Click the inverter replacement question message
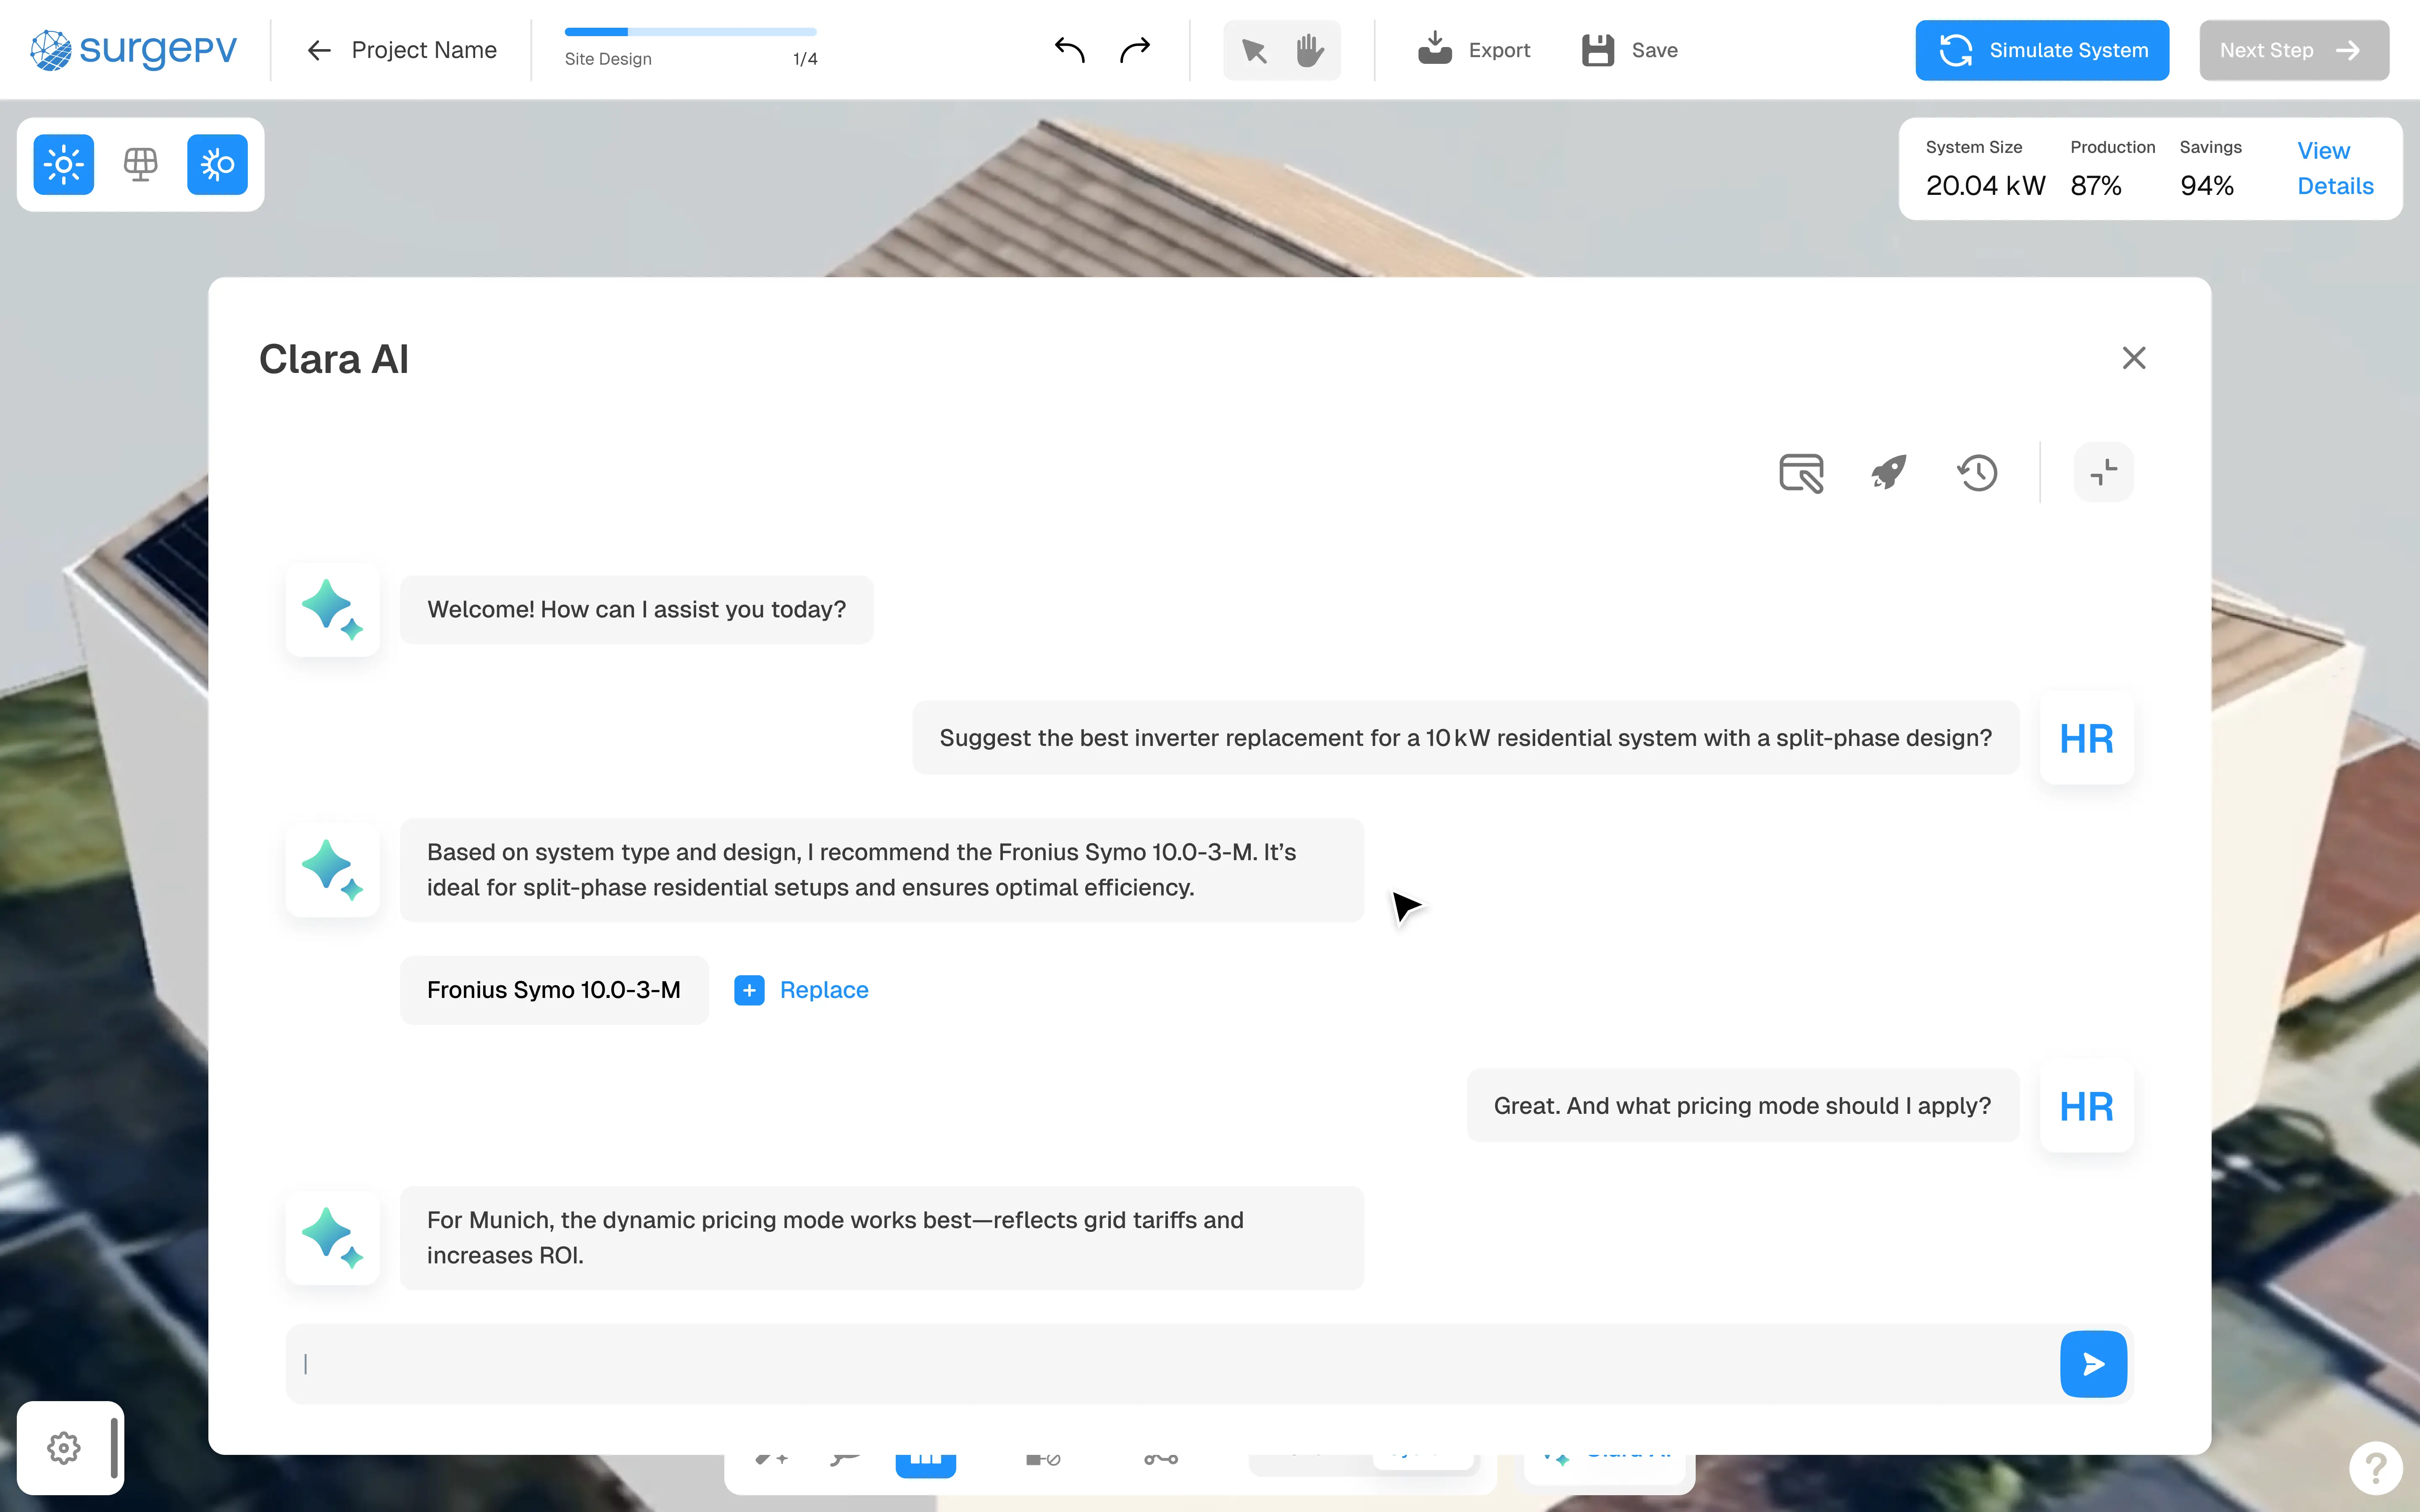The width and height of the screenshot is (2420, 1512). point(1465,738)
